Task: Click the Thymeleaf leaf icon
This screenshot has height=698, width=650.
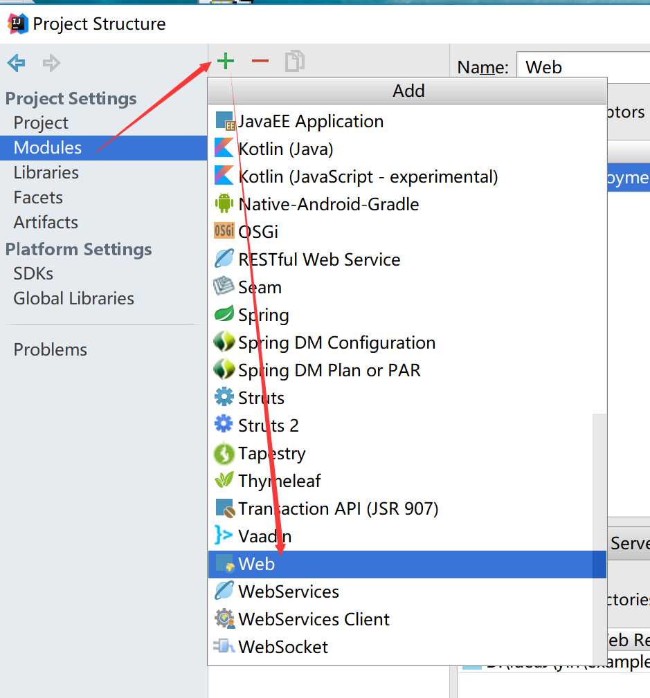Action: pyautogui.click(x=224, y=480)
